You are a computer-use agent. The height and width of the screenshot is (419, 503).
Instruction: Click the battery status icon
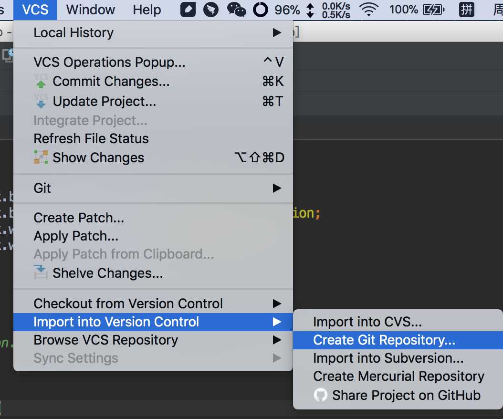pyautogui.click(x=433, y=10)
